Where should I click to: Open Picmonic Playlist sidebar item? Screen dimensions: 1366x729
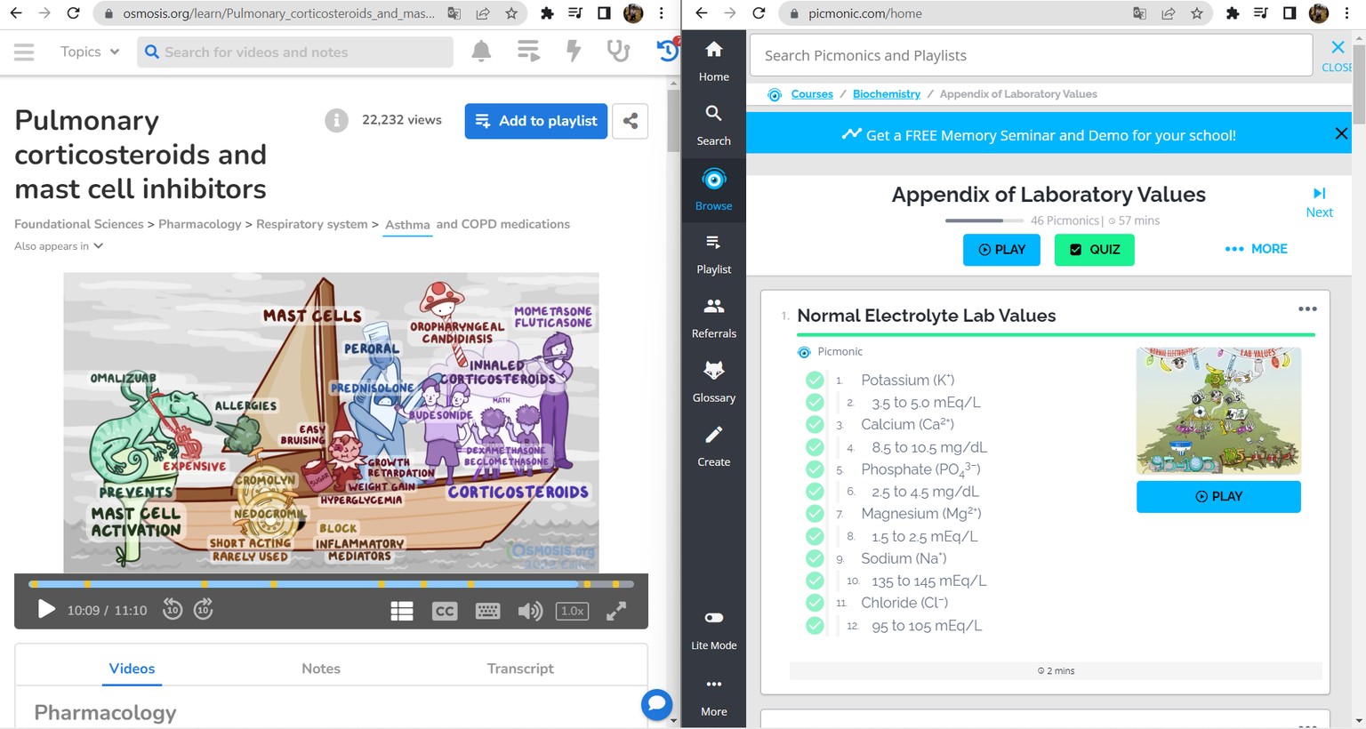tap(713, 254)
